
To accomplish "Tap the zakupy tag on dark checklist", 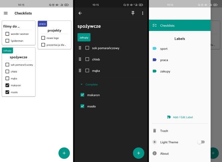I will click(84, 37).
